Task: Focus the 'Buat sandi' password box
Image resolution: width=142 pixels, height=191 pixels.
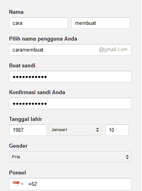Action: pos(70,77)
